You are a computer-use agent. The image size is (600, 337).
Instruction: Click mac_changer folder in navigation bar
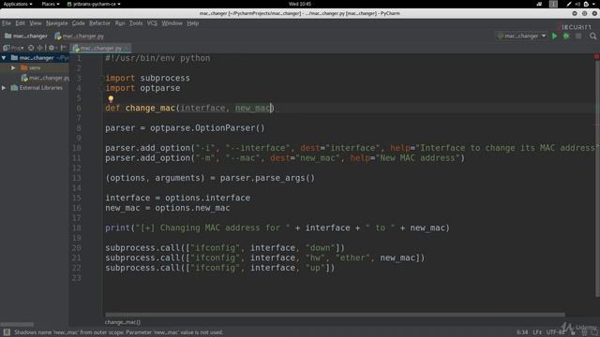[x=26, y=36]
